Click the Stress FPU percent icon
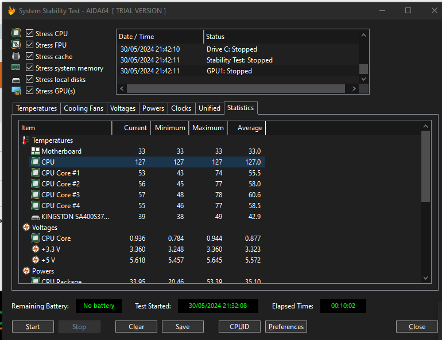442x340 pixels. click(x=16, y=45)
